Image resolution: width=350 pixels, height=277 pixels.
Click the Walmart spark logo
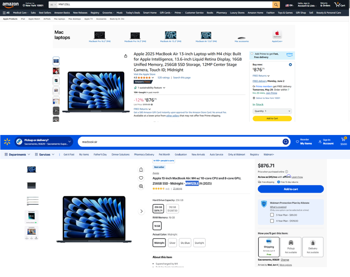click(x=7, y=142)
